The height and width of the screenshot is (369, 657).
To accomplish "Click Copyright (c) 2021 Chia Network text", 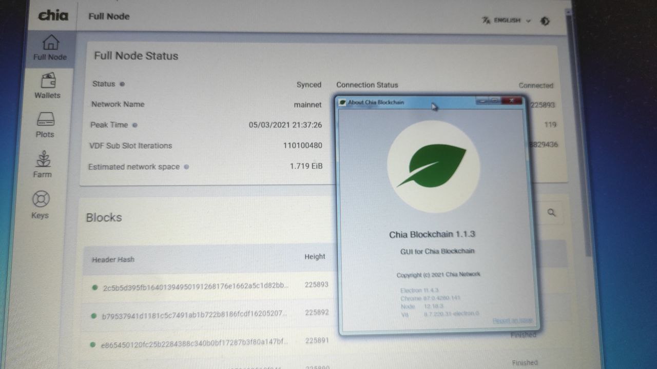I will 439,275.
